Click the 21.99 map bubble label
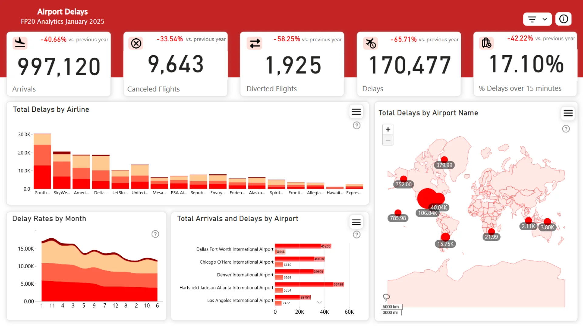 [491, 237]
